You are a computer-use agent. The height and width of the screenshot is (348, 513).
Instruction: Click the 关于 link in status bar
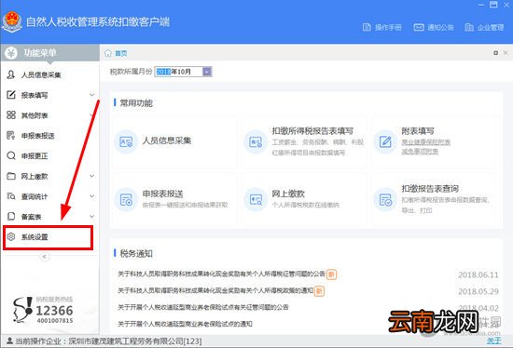coord(494,341)
